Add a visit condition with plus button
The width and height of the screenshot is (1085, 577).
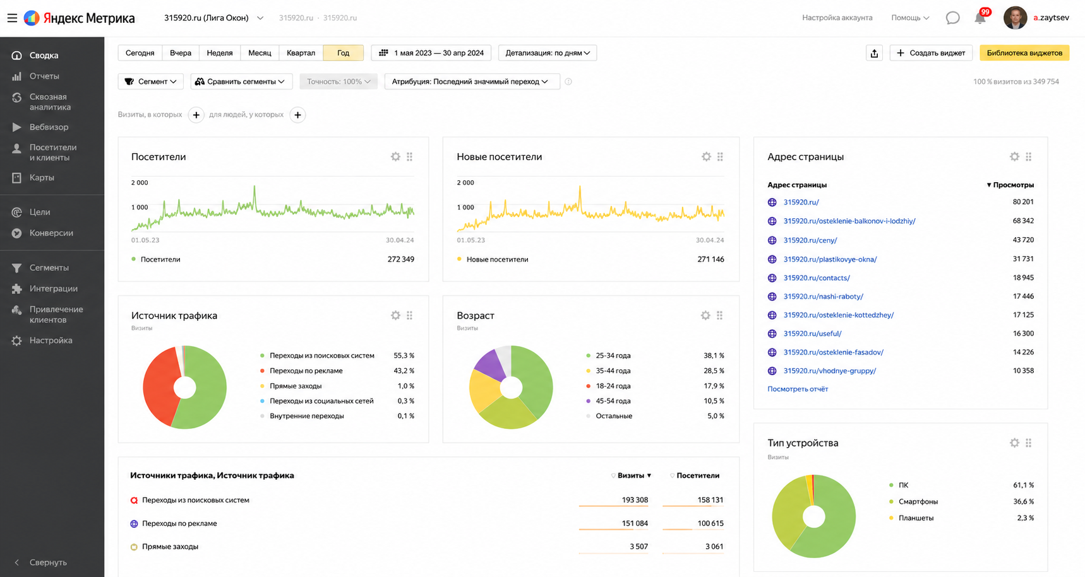pos(196,115)
